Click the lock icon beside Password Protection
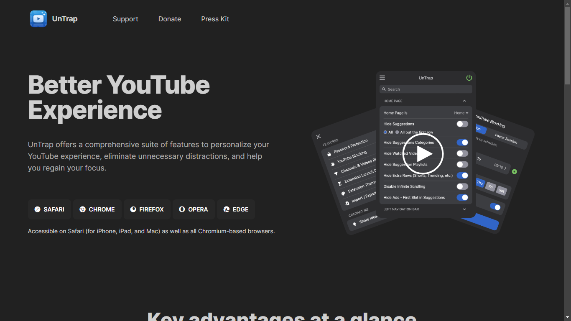571x321 pixels. (329, 154)
